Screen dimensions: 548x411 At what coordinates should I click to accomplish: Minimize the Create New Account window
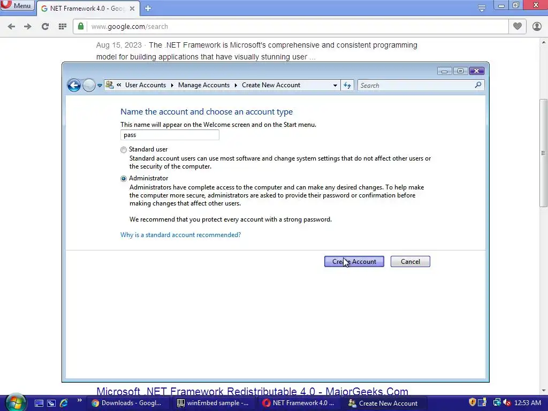(x=444, y=71)
